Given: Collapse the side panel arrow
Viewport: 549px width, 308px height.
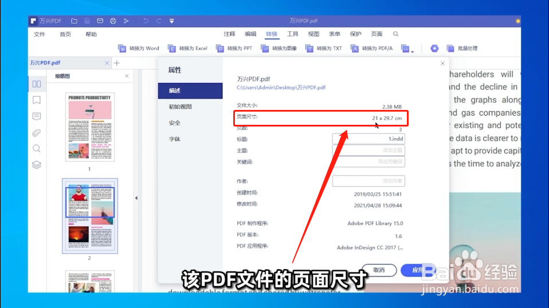Looking at the screenshot, I should pyautogui.click(x=136, y=198).
